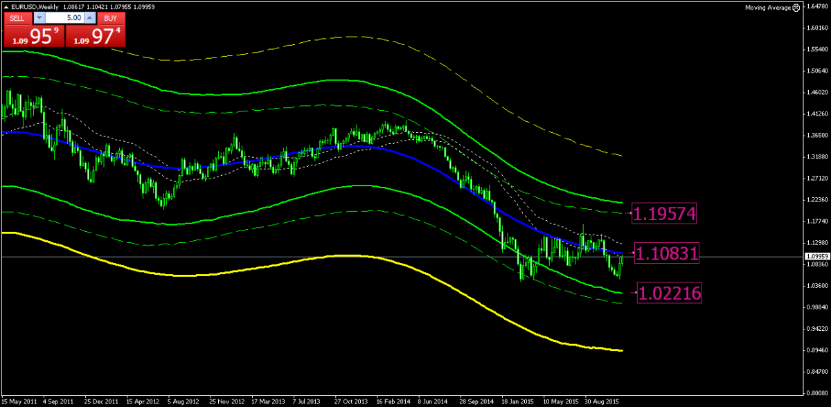
Task: Select the Moving Average expert label
Action: point(767,7)
